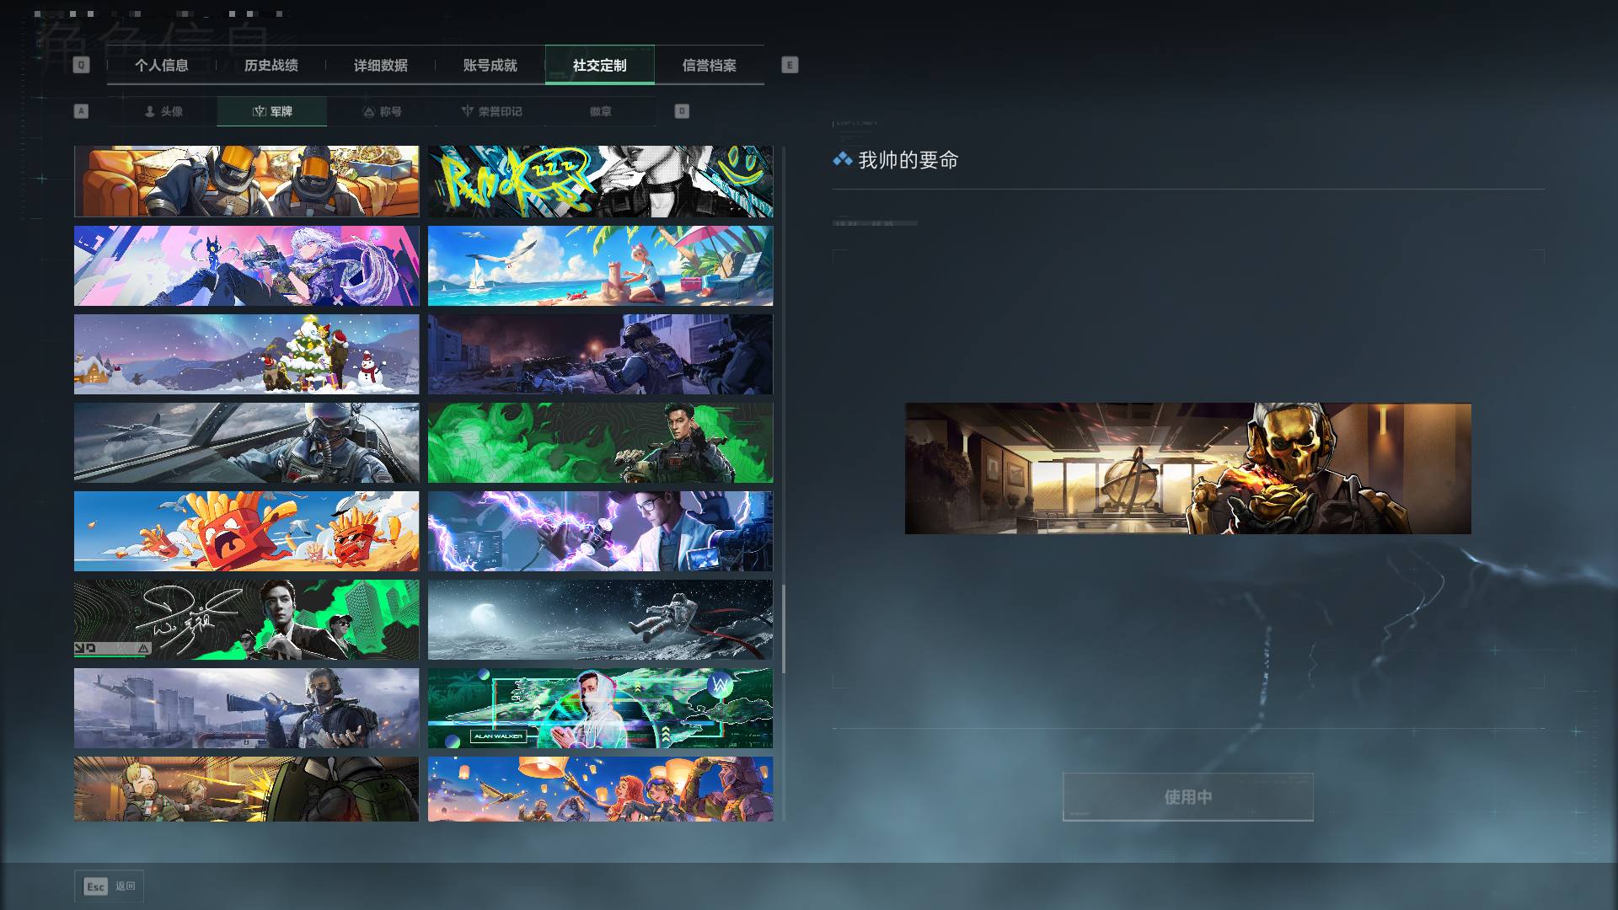Screen dimensions: 1618x910
Task: Click the Esc key icon
Action: pyautogui.click(x=95, y=886)
